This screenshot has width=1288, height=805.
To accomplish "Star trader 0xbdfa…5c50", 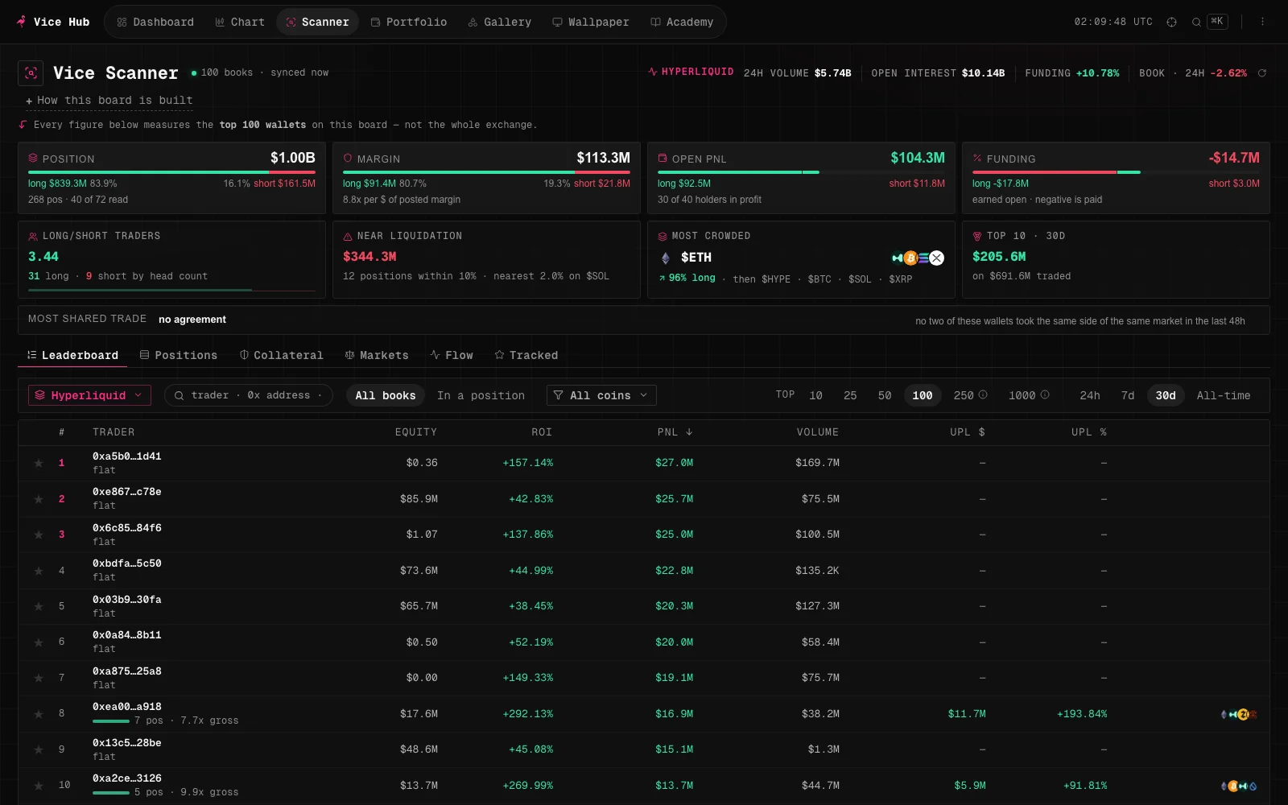I will 39,571.
